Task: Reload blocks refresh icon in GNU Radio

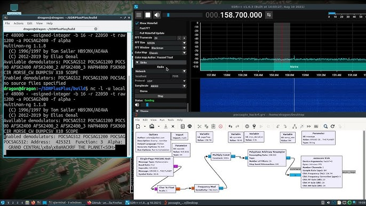Action: tap(332, 126)
